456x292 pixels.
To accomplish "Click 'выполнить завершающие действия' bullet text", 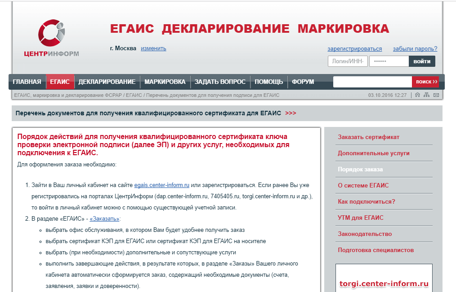I will point(172,275).
